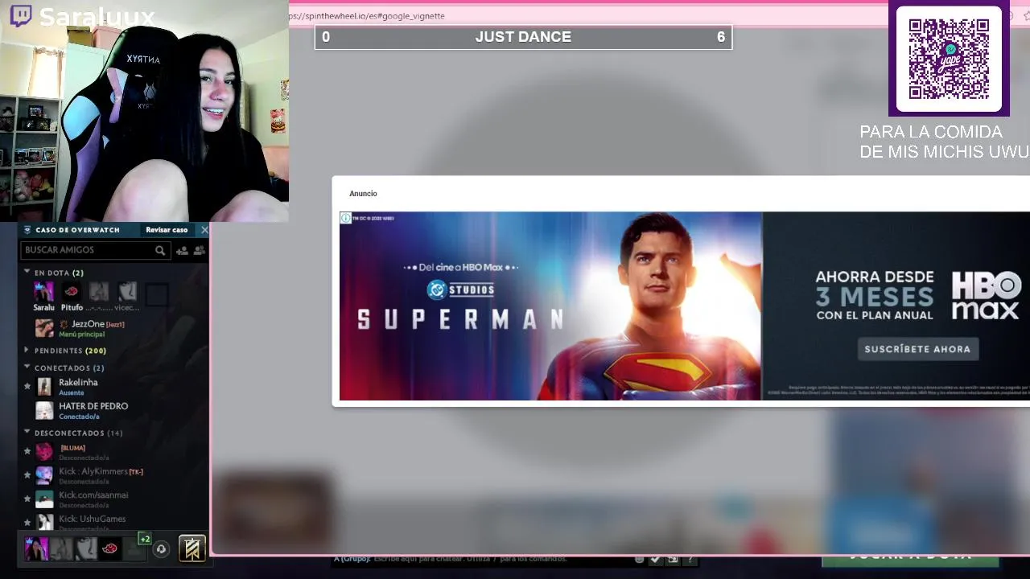Open the group friends icon
This screenshot has width=1030, height=579.
[199, 250]
